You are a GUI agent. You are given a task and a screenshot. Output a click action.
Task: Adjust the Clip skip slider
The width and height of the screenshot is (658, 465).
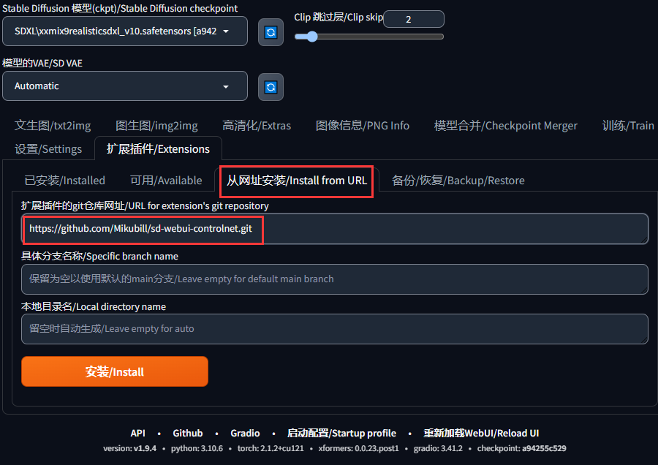click(369, 37)
